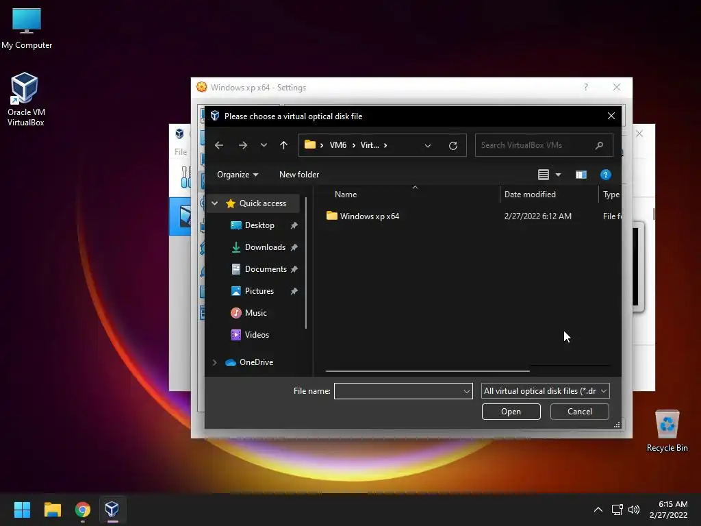Click the search magnifier icon

point(599,145)
